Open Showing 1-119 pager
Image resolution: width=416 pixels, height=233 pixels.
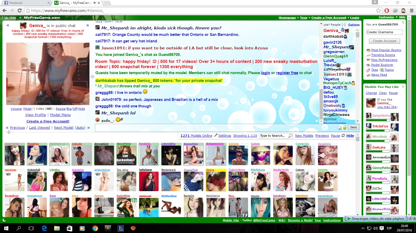click(x=245, y=135)
